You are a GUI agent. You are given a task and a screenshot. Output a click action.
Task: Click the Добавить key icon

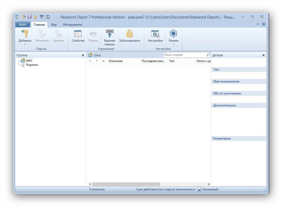[25, 34]
